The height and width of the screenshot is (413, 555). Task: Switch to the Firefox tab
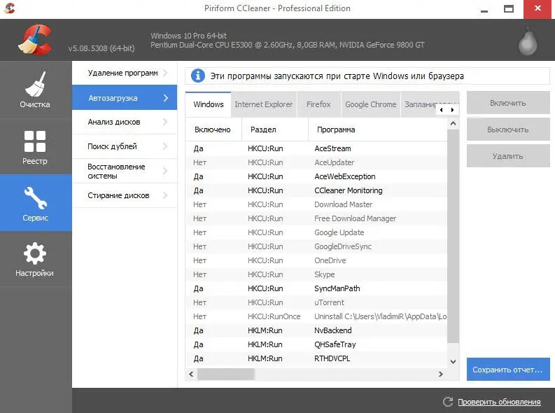[318, 104]
